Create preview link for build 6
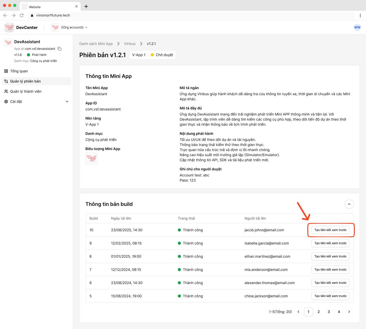 click(330, 283)
